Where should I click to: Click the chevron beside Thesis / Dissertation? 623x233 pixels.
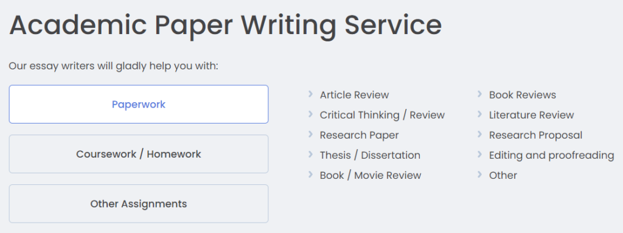point(310,154)
